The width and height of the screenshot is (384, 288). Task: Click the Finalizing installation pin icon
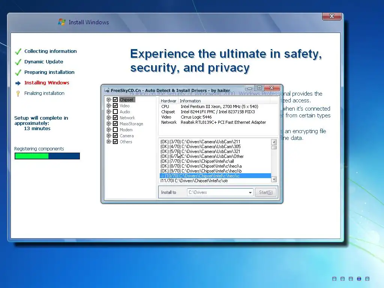(18, 93)
